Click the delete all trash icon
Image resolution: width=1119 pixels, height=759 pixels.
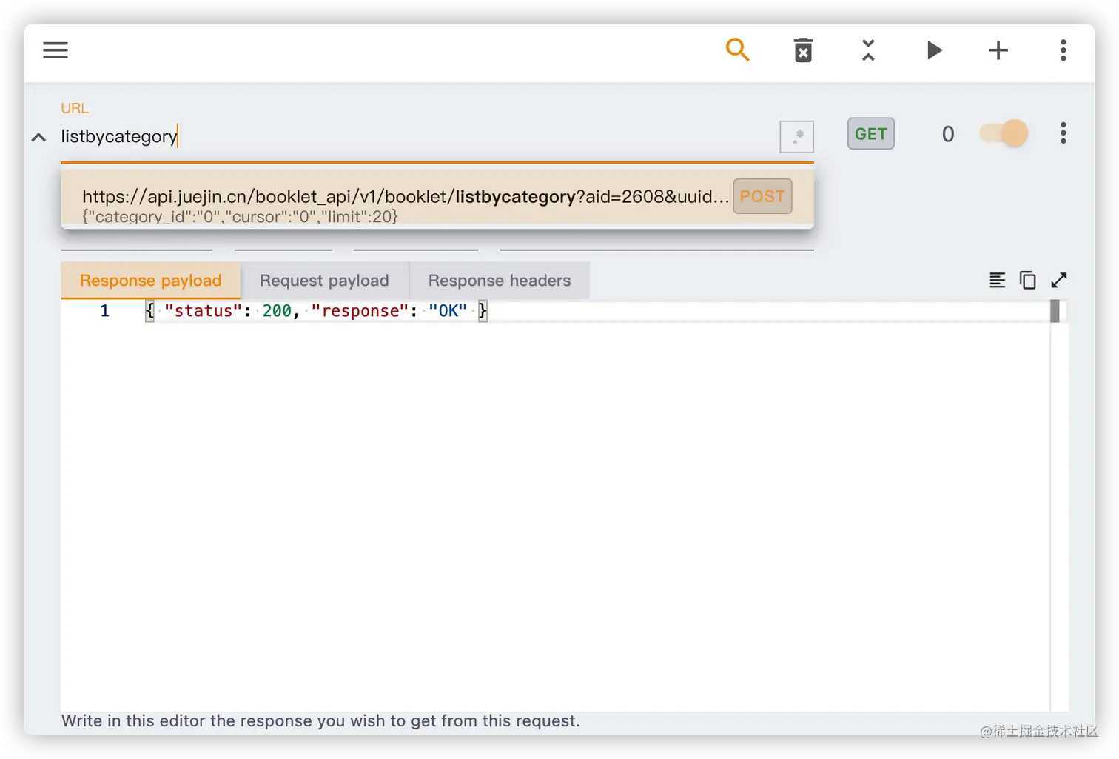pyautogui.click(x=803, y=50)
